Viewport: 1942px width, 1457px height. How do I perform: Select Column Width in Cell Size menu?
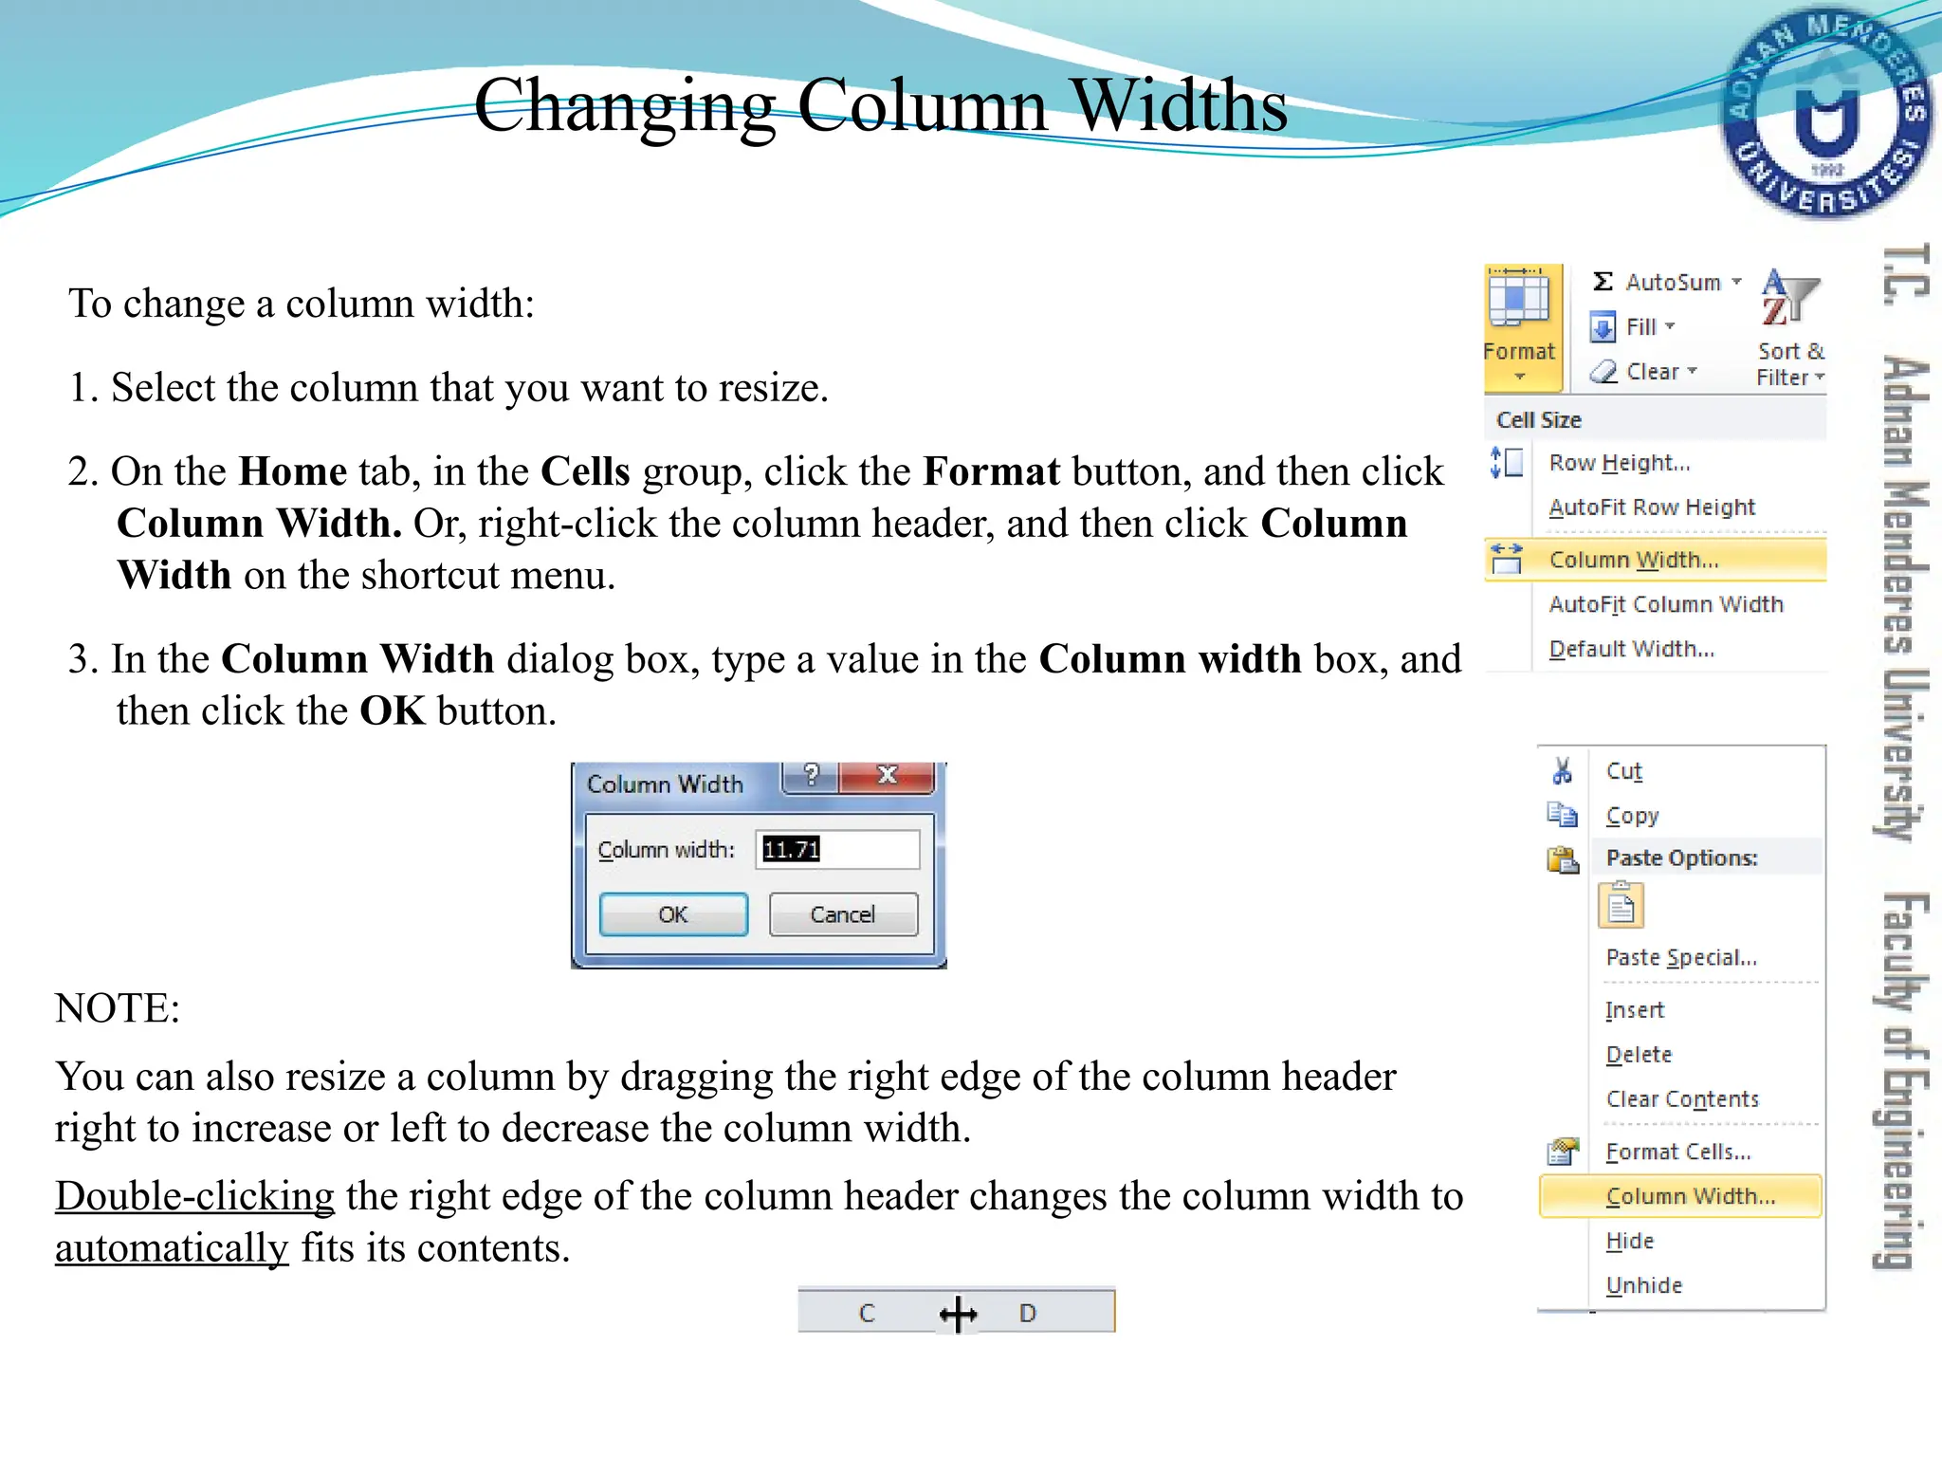pyautogui.click(x=1655, y=560)
